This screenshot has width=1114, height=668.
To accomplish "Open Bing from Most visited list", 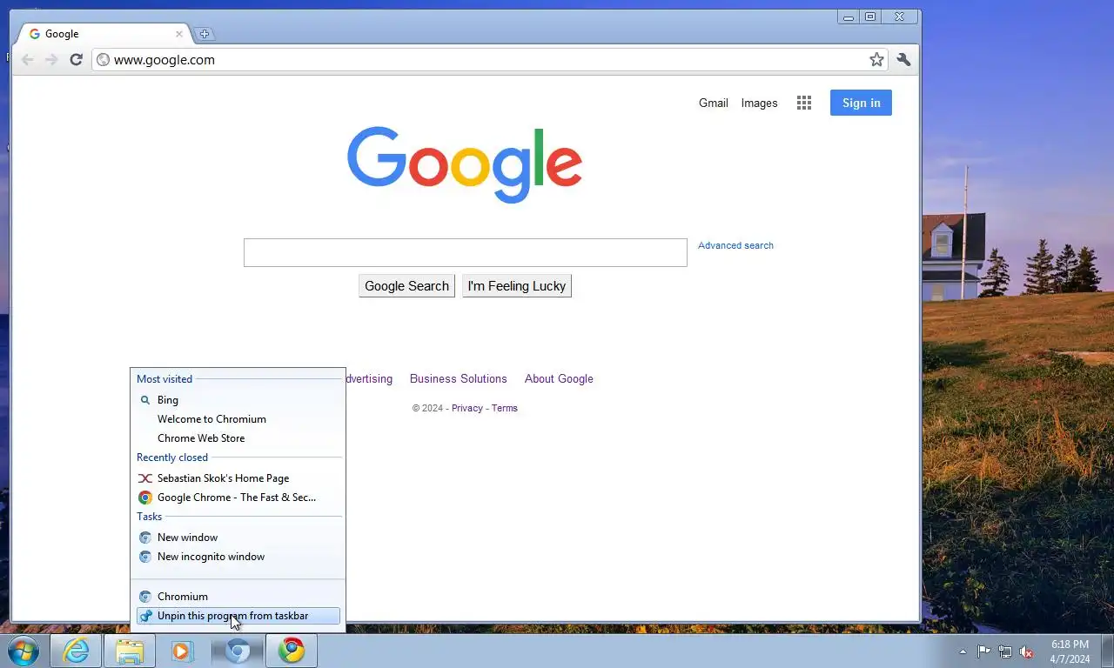I will [x=238, y=400].
